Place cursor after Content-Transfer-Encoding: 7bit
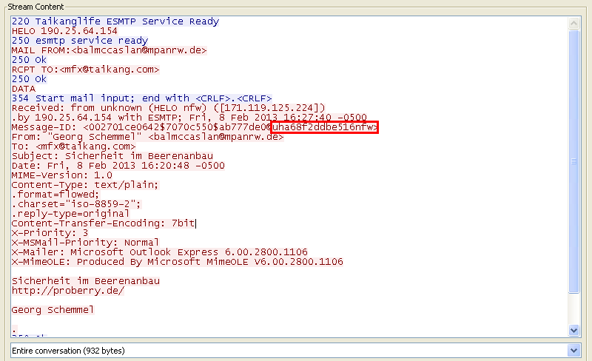The height and width of the screenshot is (361, 592). [195, 223]
